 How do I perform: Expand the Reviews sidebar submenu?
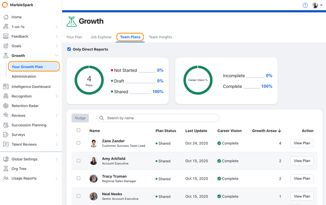56,116
